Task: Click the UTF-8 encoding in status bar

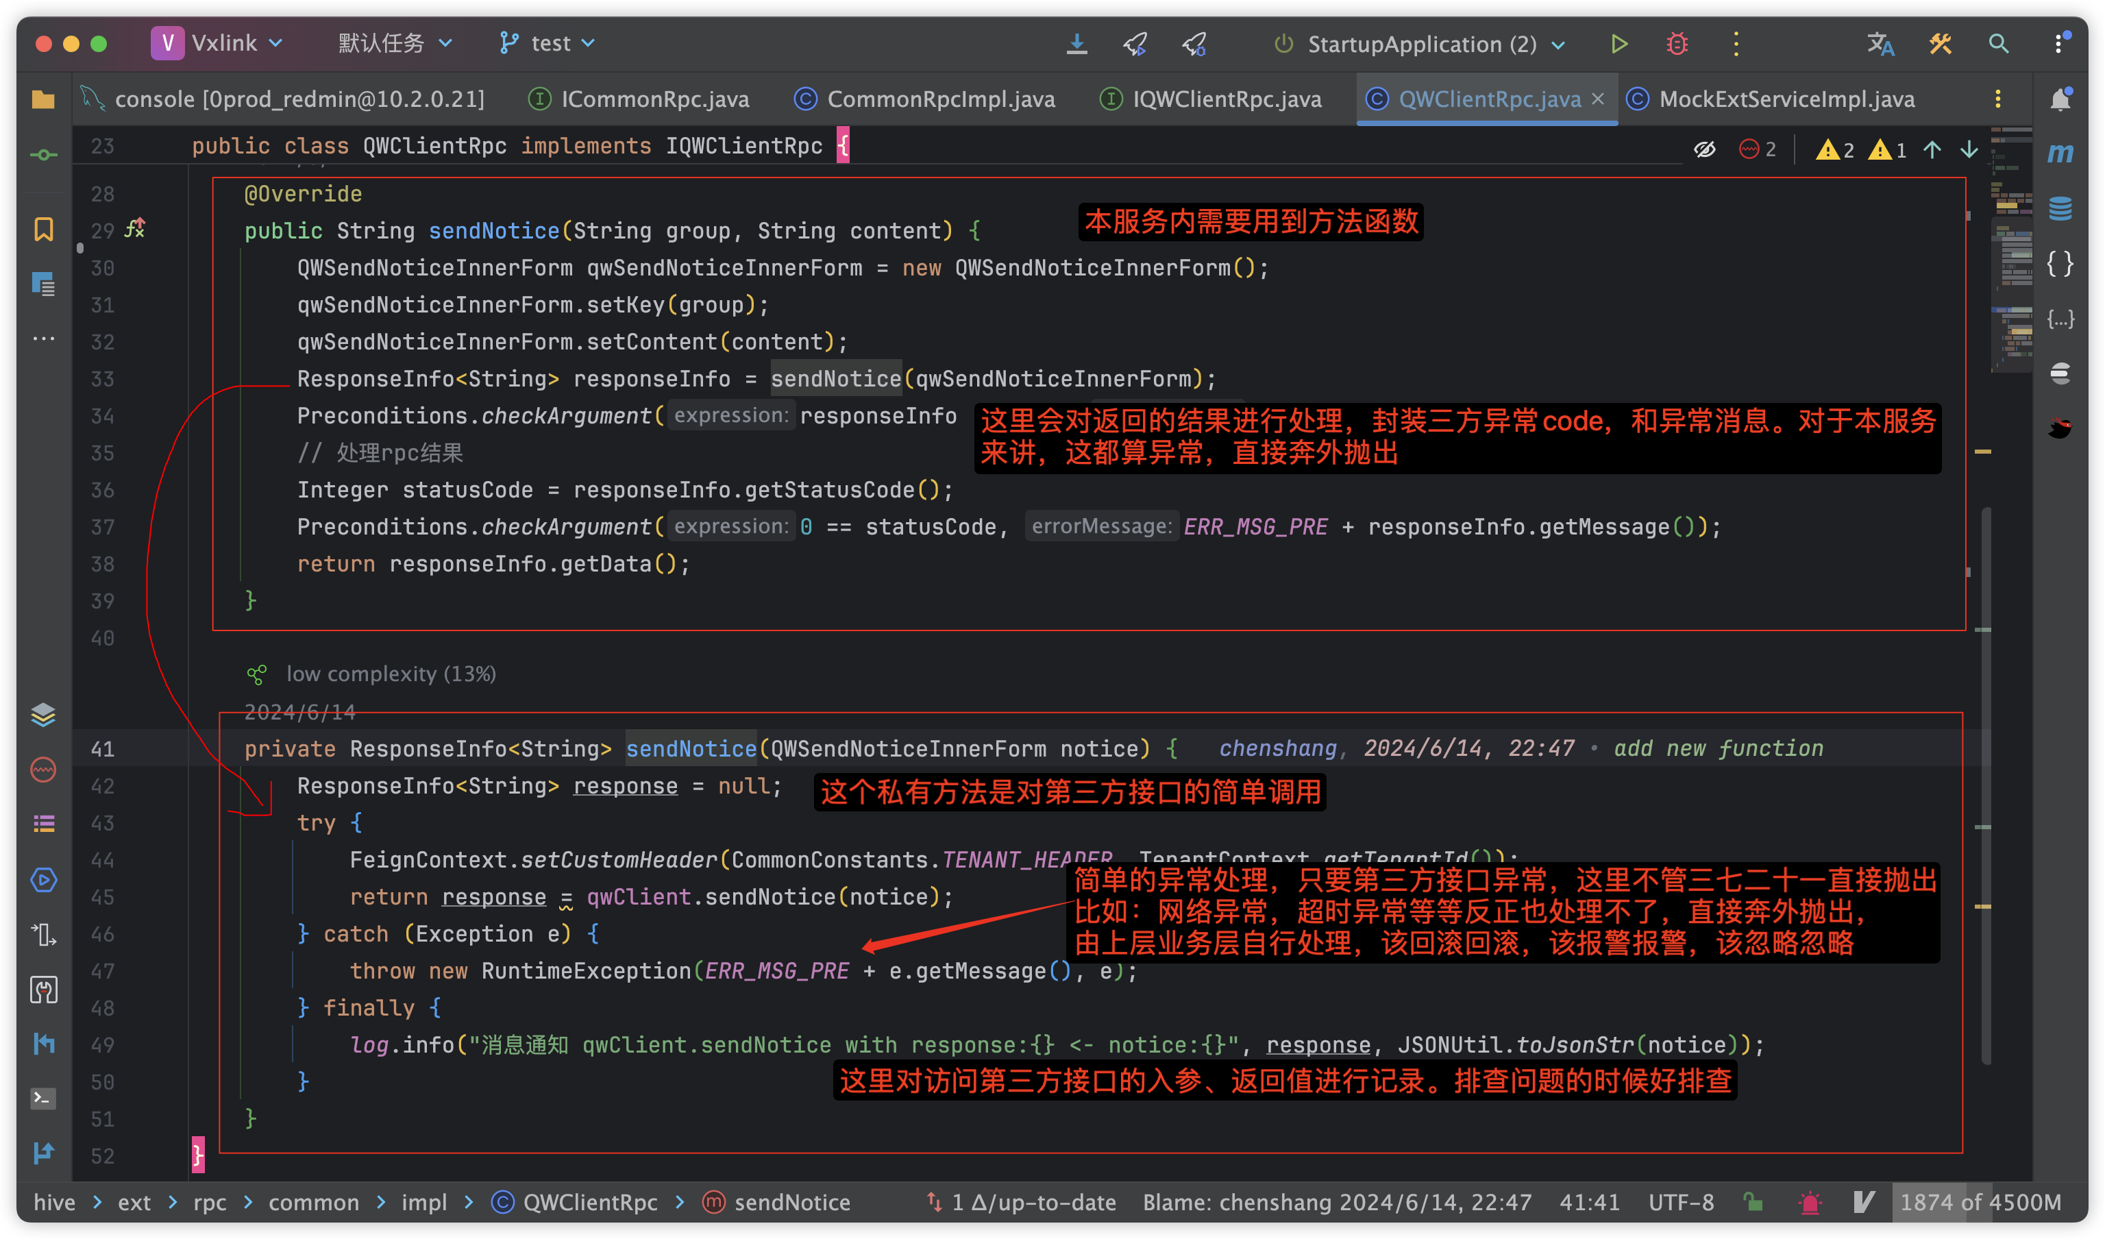Action: point(1681,1202)
